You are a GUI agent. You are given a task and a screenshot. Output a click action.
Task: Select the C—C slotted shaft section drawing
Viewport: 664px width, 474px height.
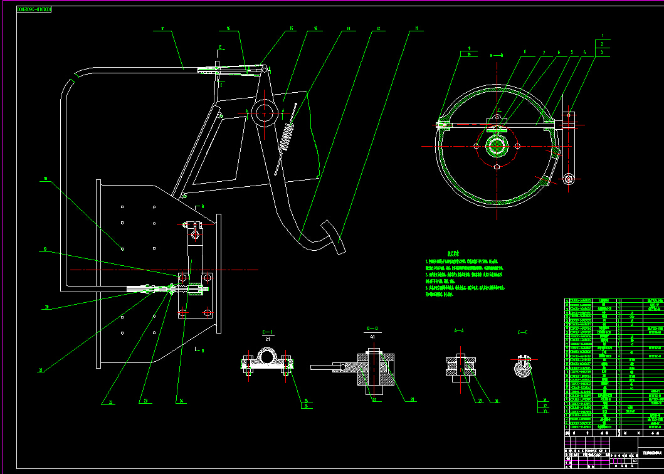(523, 366)
